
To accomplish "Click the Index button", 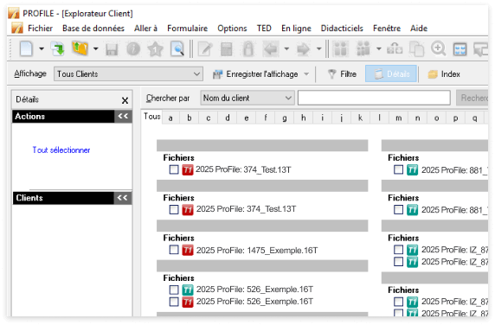I will tap(444, 74).
